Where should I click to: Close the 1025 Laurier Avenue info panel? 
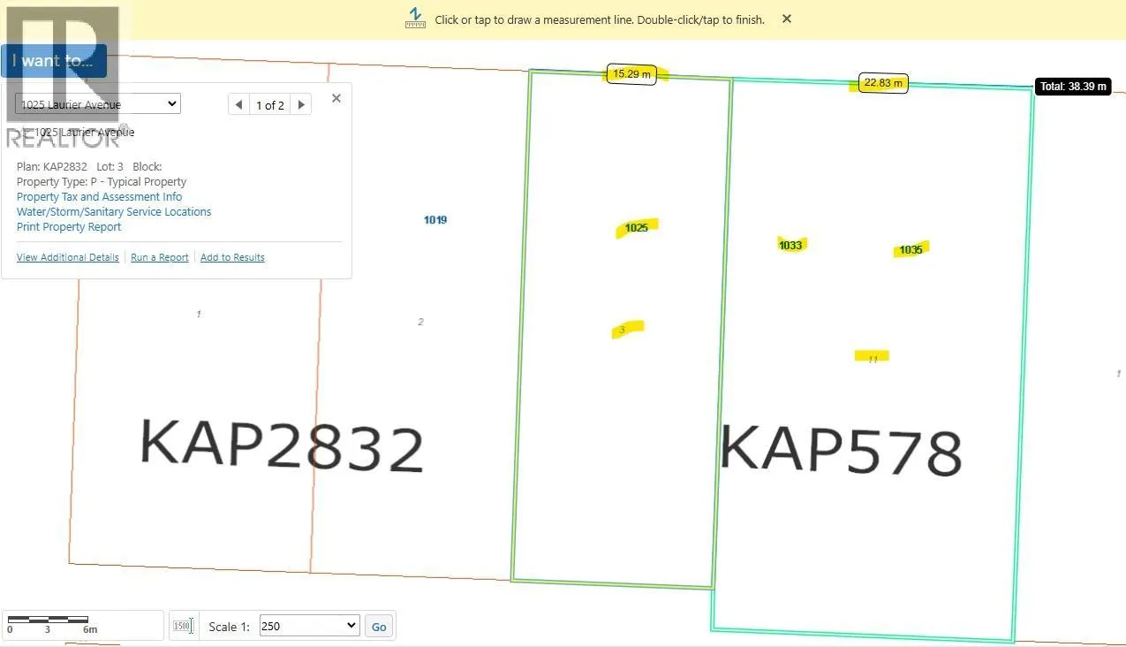tap(336, 98)
